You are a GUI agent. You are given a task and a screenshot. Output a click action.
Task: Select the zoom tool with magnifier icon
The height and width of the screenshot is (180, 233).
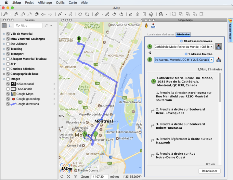tap(6, 14)
